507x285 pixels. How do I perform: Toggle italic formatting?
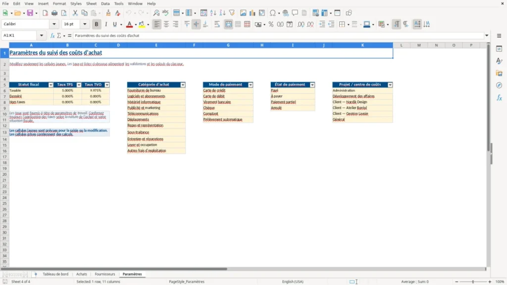pos(106,24)
